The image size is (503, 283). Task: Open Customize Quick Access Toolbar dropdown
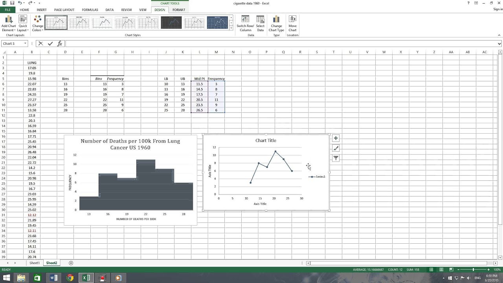tap(39, 3)
